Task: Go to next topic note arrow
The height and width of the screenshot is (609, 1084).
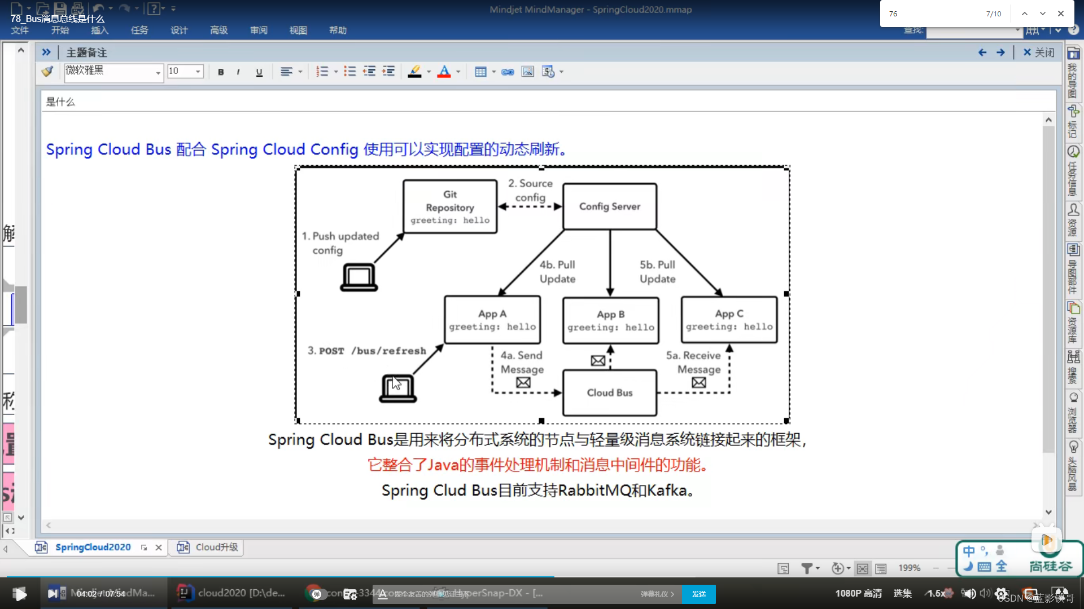Action: coord(1000,52)
